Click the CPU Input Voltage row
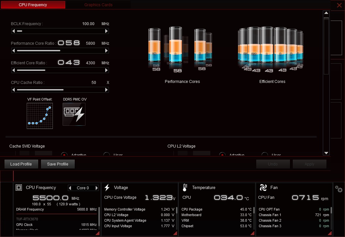The image size is (345, 237). pyautogui.click(x=139, y=226)
